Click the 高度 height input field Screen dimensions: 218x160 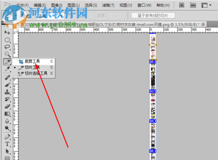click(x=116, y=16)
